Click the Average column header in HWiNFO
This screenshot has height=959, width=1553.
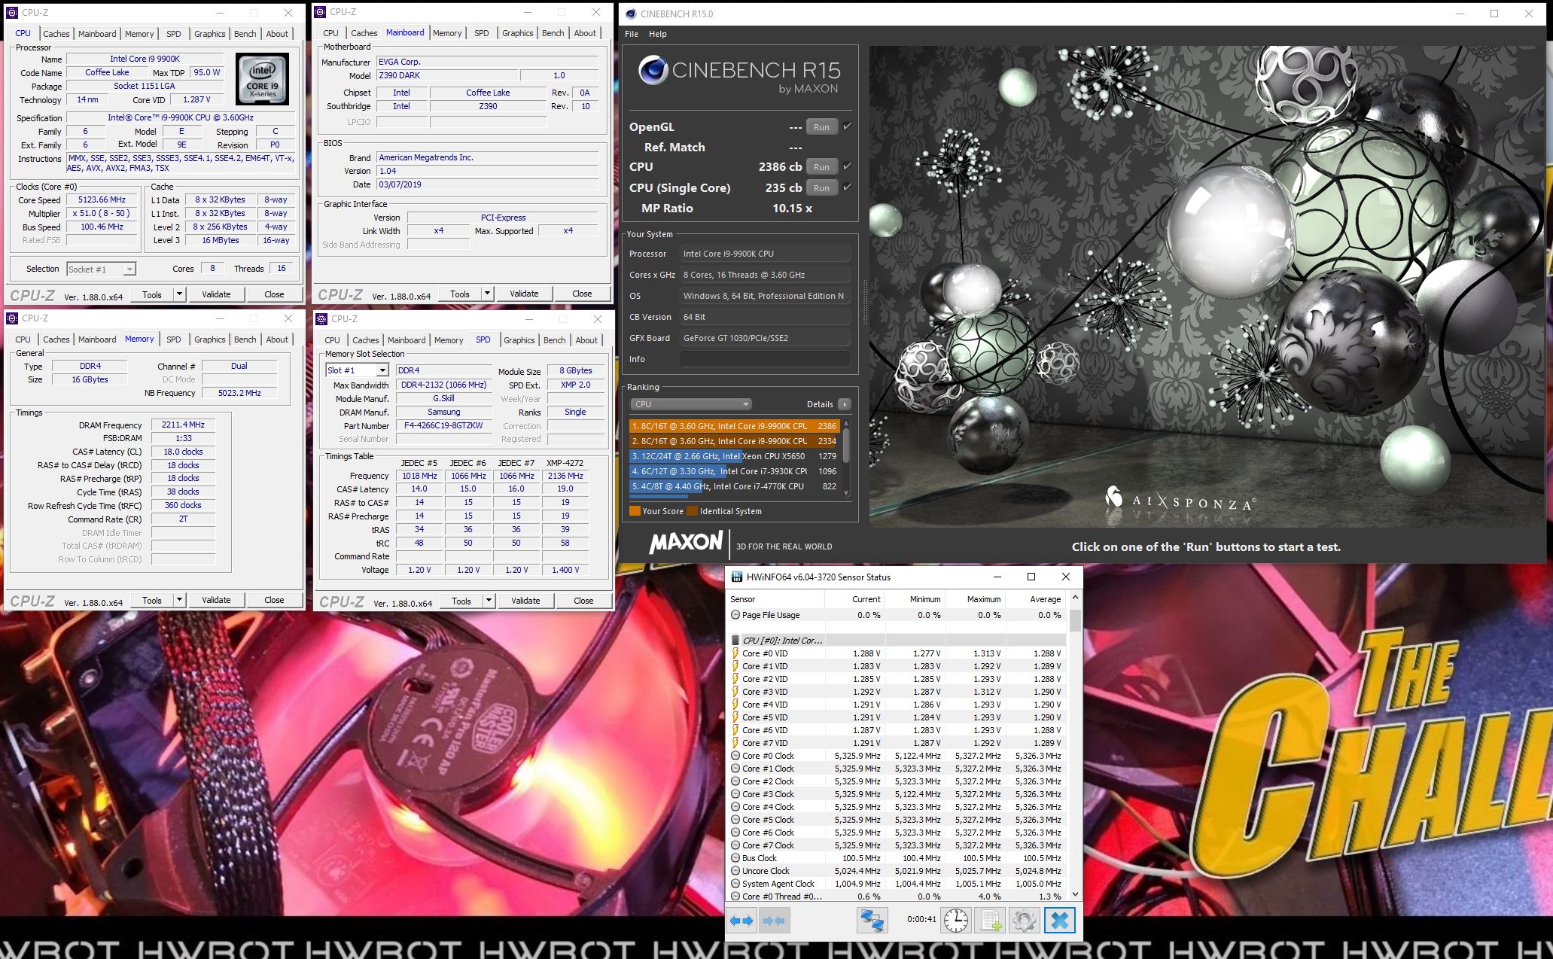click(x=1037, y=599)
